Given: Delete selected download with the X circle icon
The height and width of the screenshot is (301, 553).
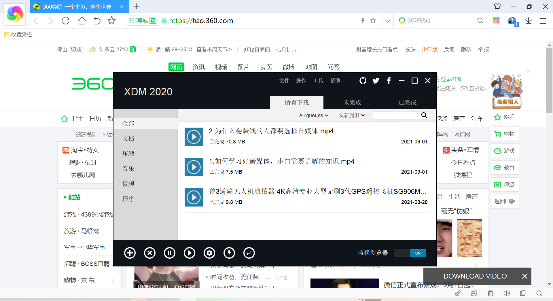Looking at the screenshot, I should [x=150, y=253].
